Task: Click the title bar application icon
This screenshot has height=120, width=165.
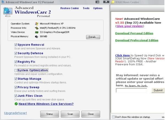Action: click(x=3, y=2)
